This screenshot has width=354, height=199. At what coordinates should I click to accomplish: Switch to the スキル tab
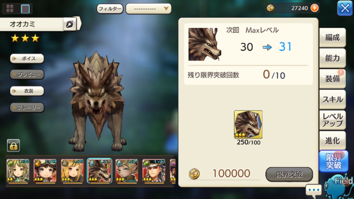pyautogui.click(x=333, y=99)
